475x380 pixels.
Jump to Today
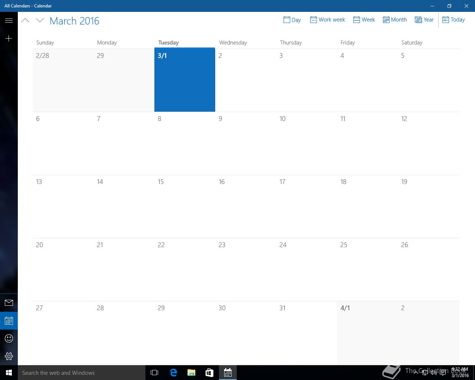(x=453, y=20)
